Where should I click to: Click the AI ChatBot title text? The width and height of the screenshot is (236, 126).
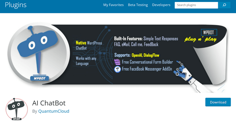[49, 103]
